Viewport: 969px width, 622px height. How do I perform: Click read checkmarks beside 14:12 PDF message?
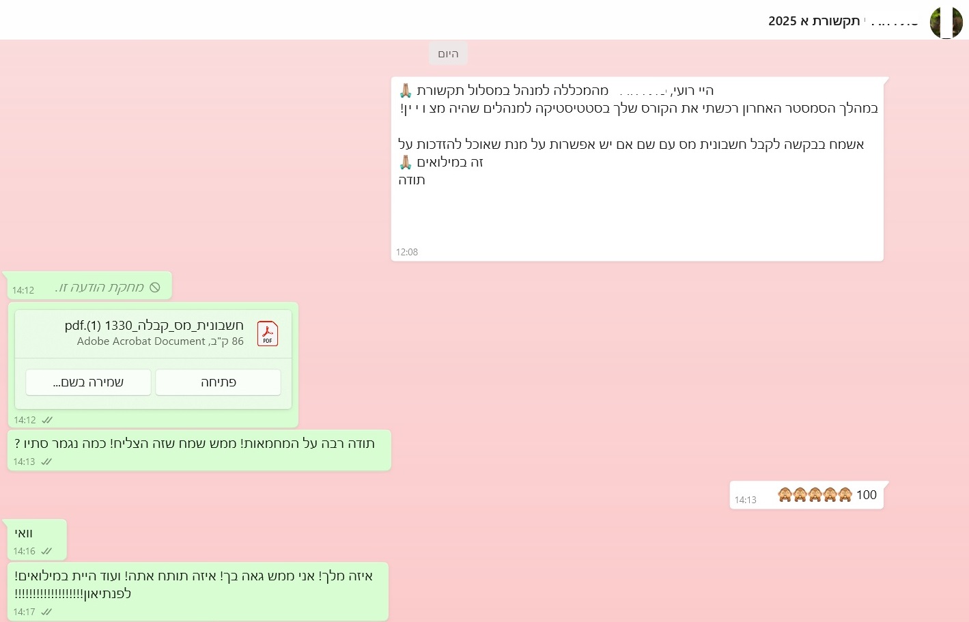pyautogui.click(x=47, y=420)
